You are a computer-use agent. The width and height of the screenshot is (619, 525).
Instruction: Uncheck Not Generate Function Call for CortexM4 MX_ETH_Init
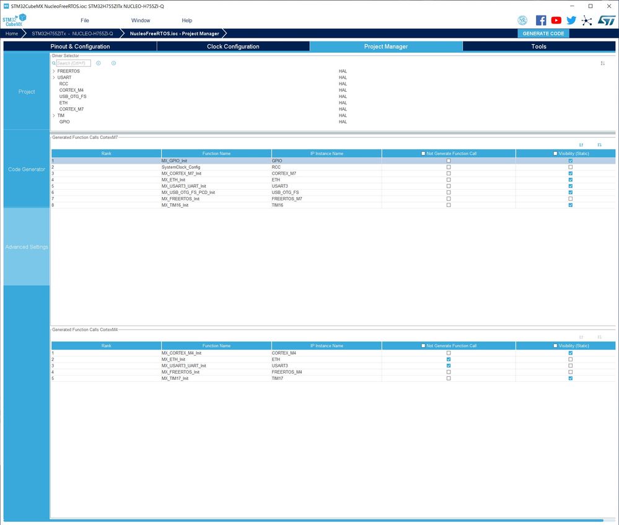tap(449, 360)
